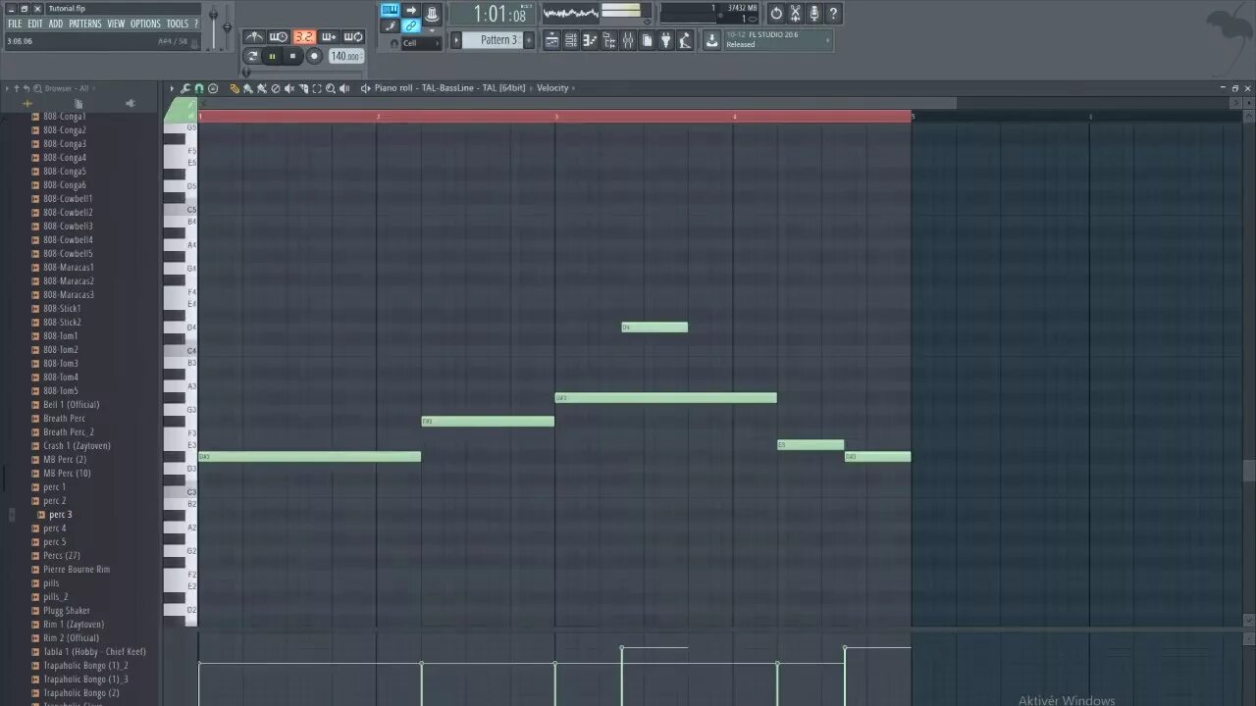Switch between pattern and song mode

coord(252,56)
